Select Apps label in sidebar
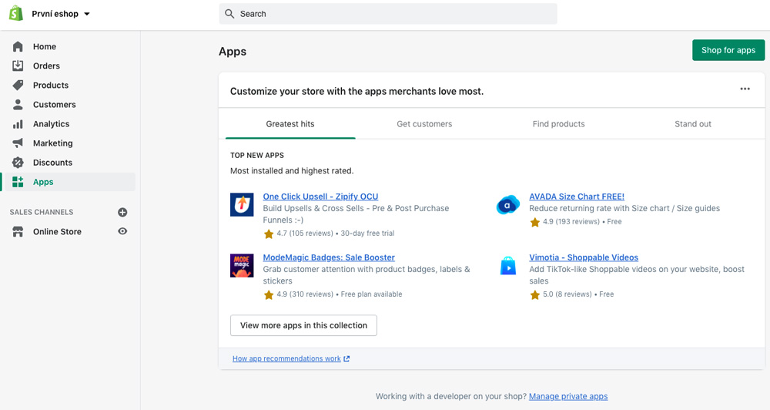770x410 pixels. [43, 182]
